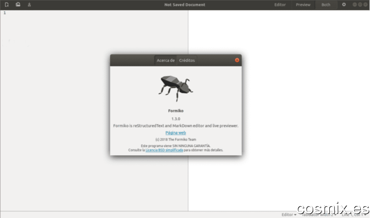Switch to Preview-only view
370x218 pixels.
click(x=303, y=5)
